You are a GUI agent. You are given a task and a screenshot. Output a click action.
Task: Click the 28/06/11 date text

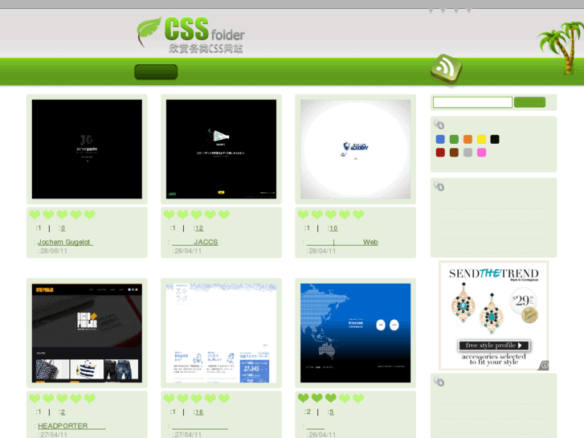pyautogui.click(x=54, y=252)
